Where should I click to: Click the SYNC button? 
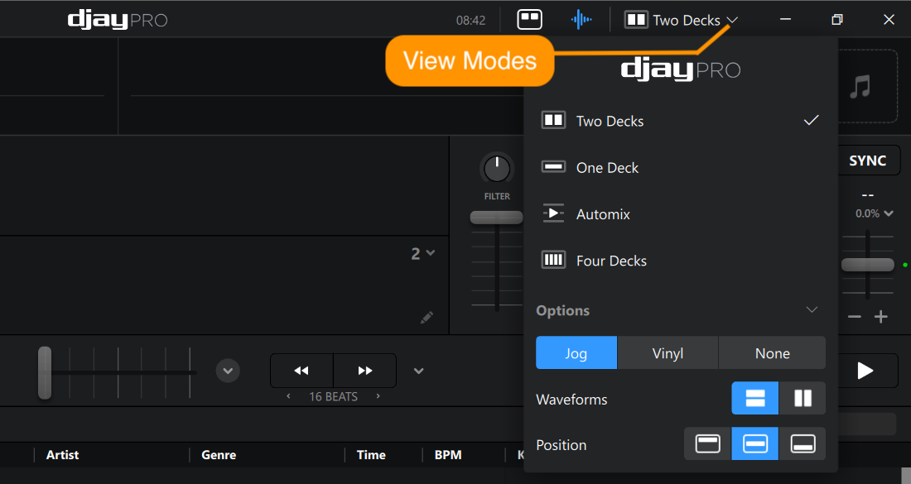pos(867,161)
